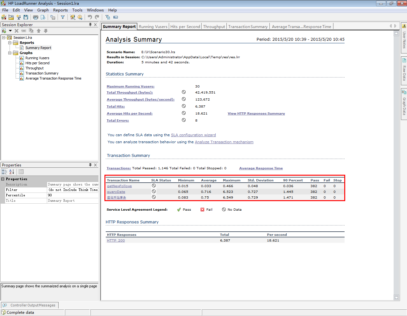Click the session template (scales) toolbar icon
This screenshot has height=316, width=407.
18,17
